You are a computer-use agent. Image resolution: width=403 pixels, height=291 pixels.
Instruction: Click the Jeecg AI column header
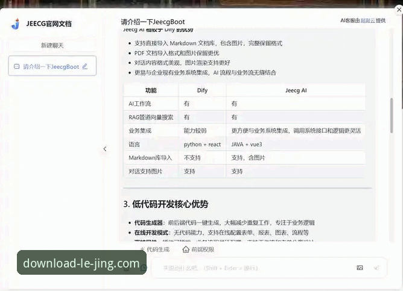point(296,90)
